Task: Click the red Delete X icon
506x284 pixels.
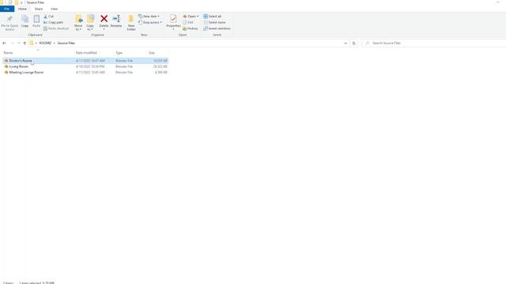Action: tap(104, 19)
